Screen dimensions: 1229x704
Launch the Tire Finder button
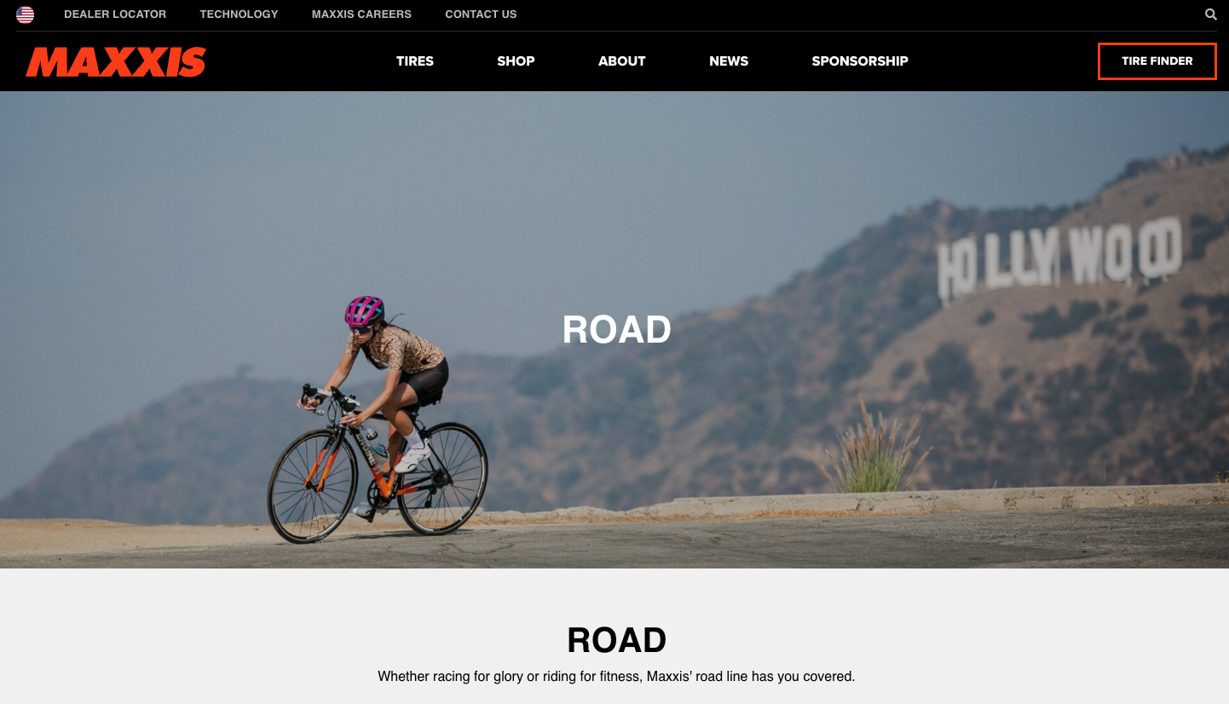[x=1157, y=61]
